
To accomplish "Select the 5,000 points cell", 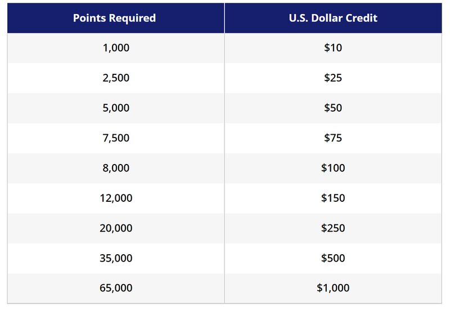I will 116,108.
